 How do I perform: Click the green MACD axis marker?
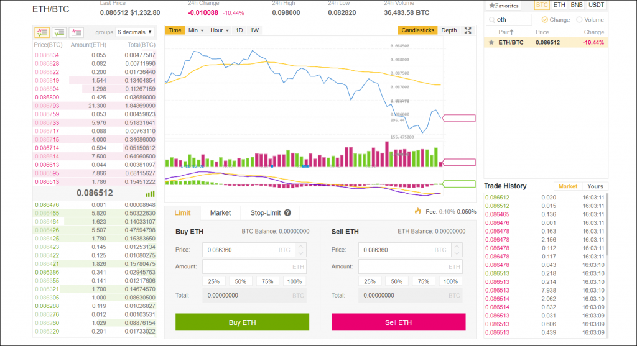coord(458,184)
